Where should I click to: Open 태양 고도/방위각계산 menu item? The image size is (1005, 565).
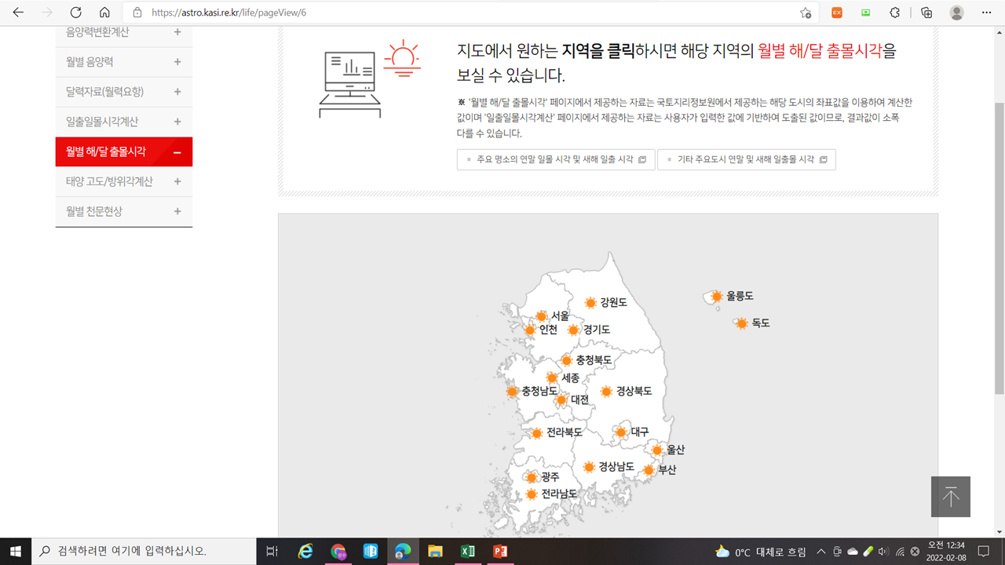[x=124, y=181]
